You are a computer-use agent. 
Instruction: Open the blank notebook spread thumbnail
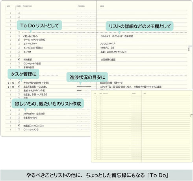coord(142,126)
